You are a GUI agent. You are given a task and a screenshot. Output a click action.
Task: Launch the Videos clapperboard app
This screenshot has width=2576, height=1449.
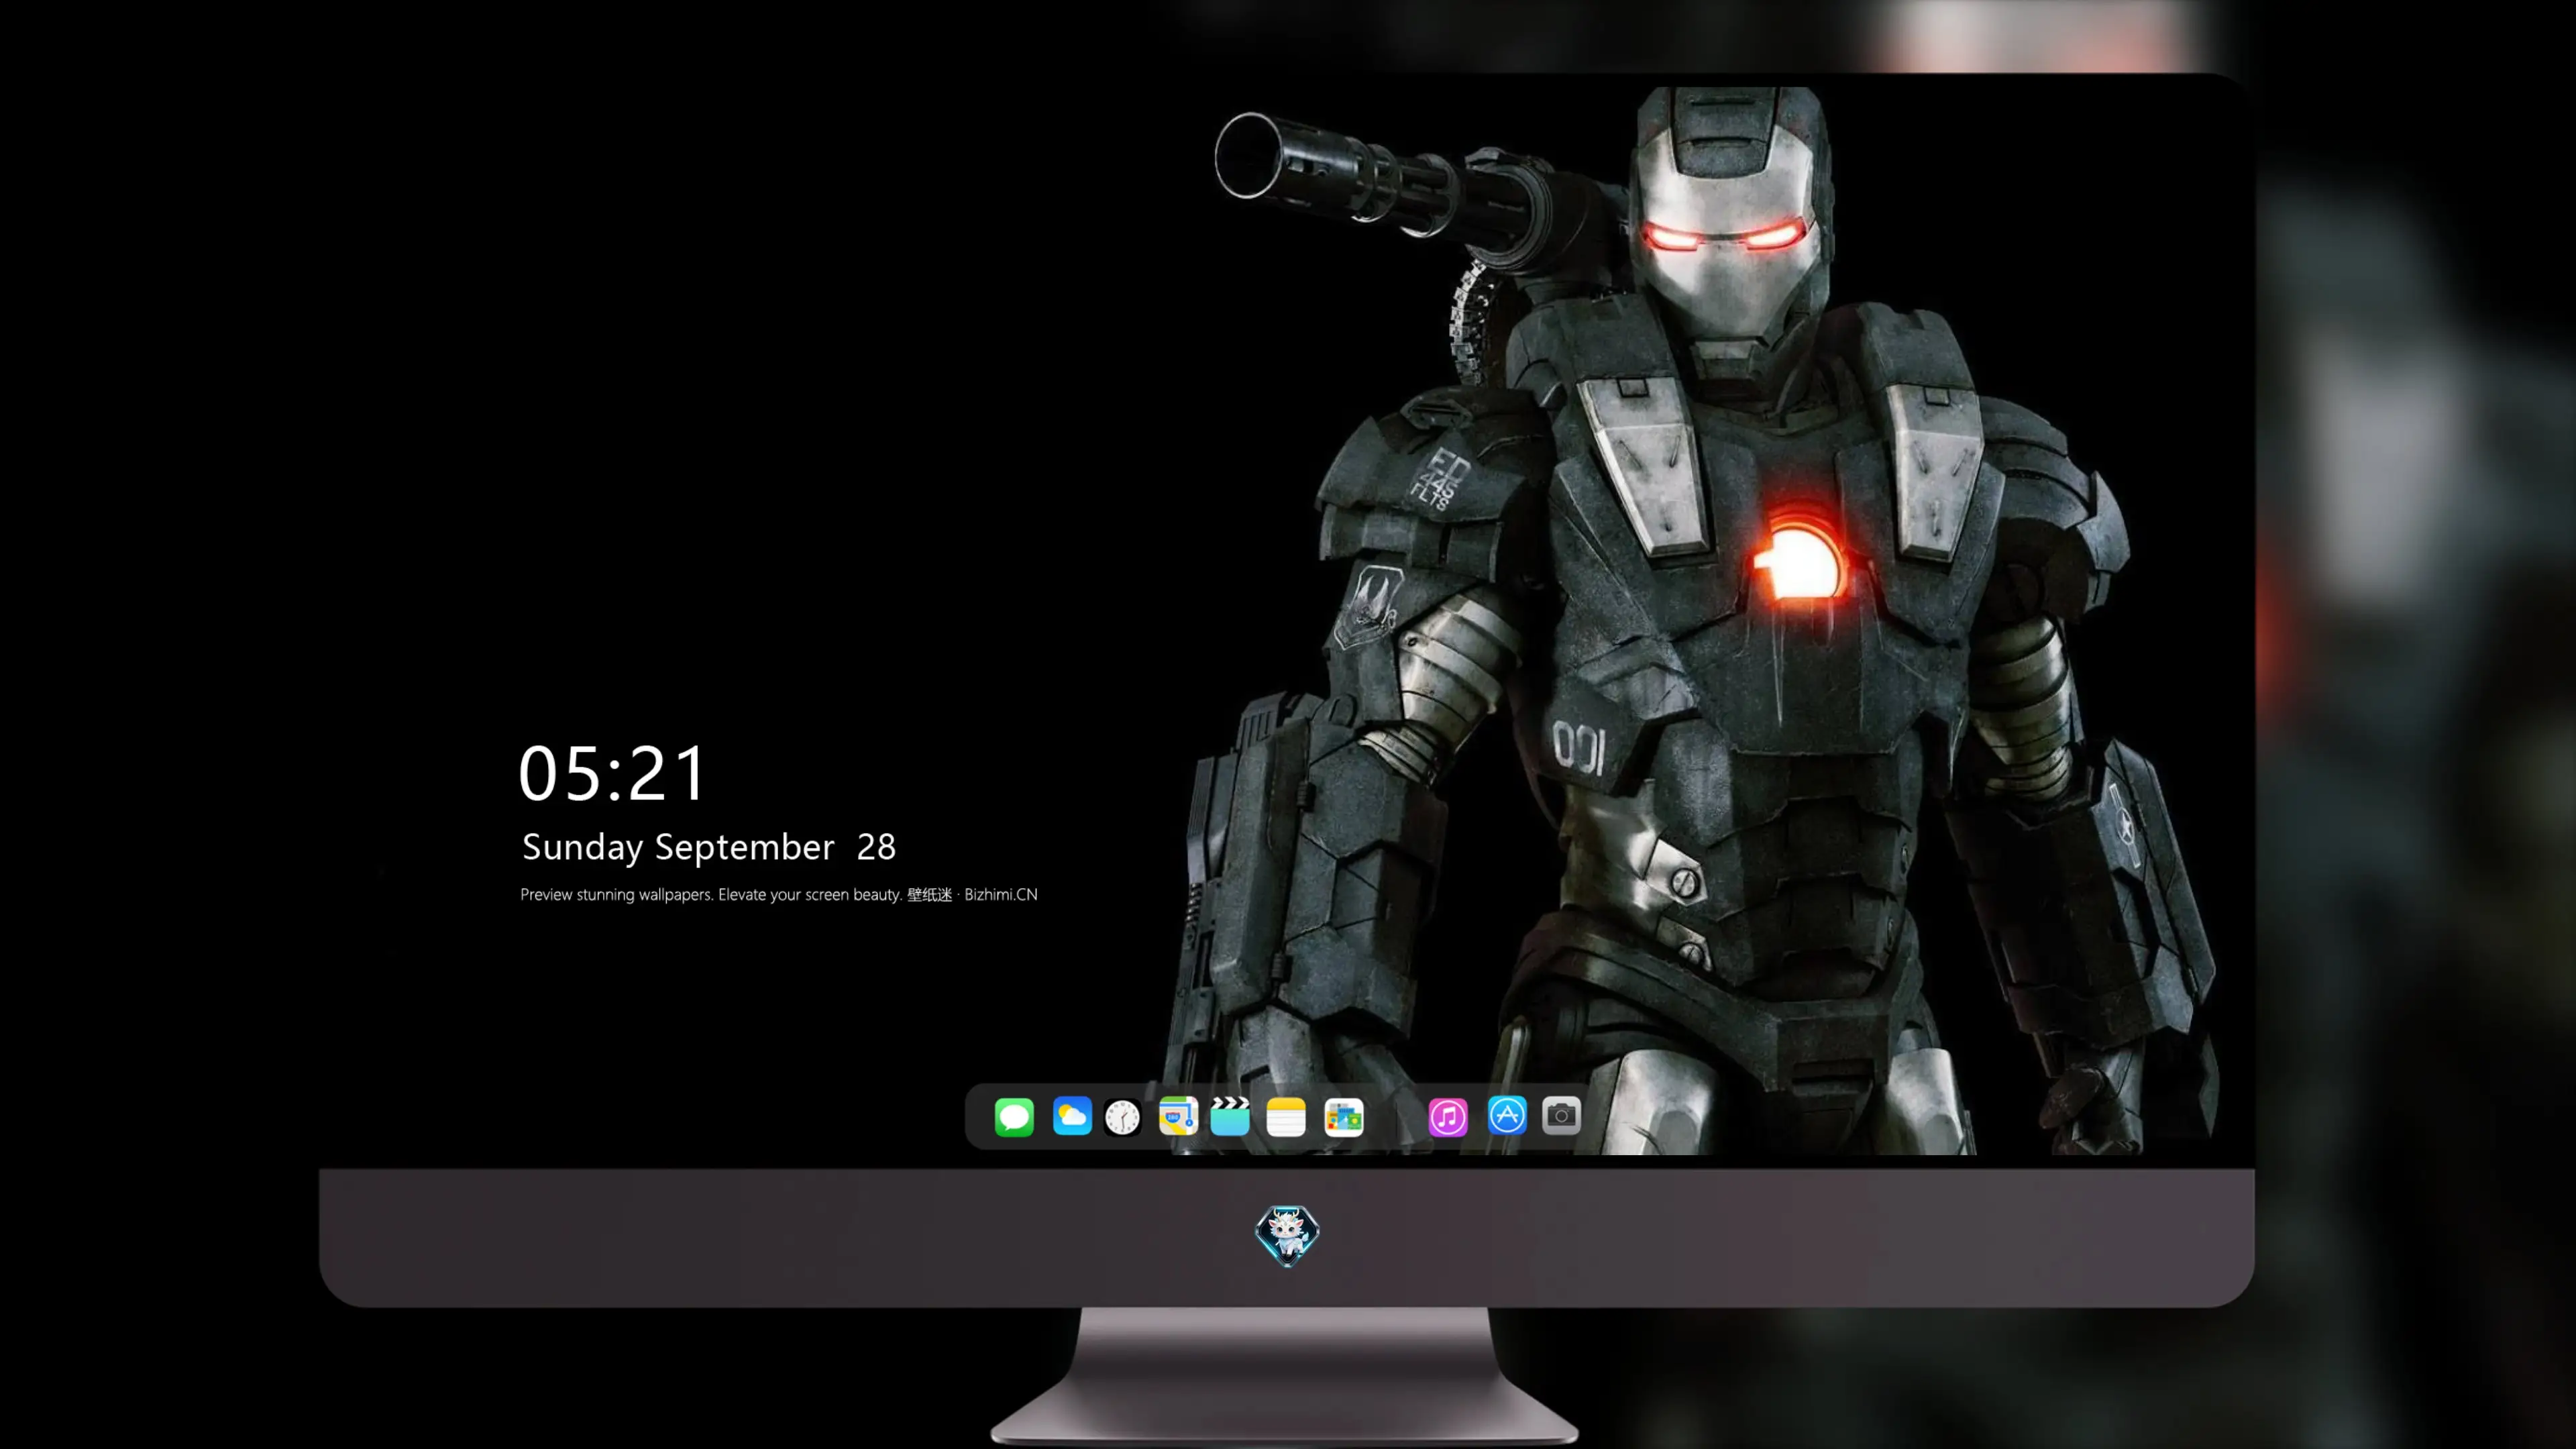click(1230, 1117)
